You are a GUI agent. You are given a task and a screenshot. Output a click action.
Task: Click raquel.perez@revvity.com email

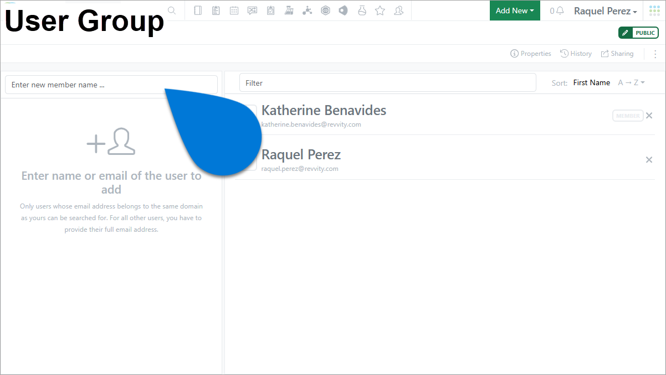(300, 169)
